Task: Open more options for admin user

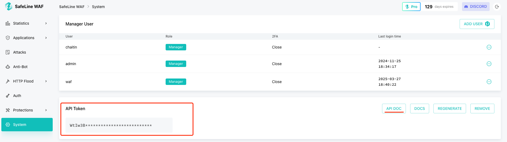Action: [489, 64]
